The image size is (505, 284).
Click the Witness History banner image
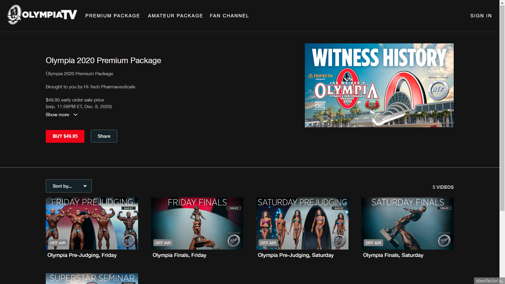click(x=379, y=85)
